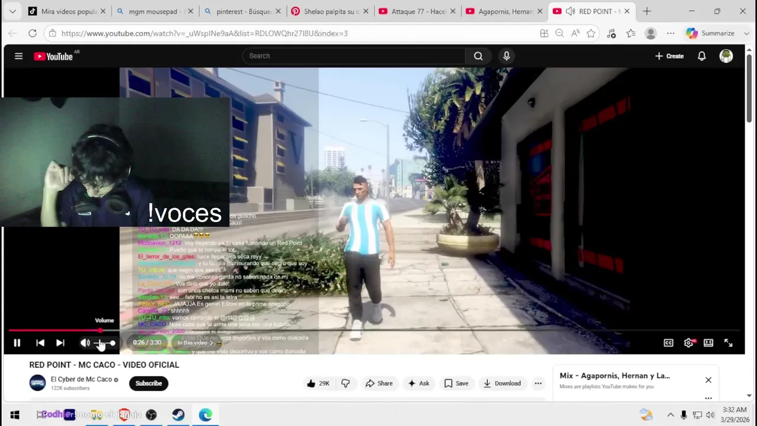Switch to 'pinterest - Búsqueda' tab

242,11
